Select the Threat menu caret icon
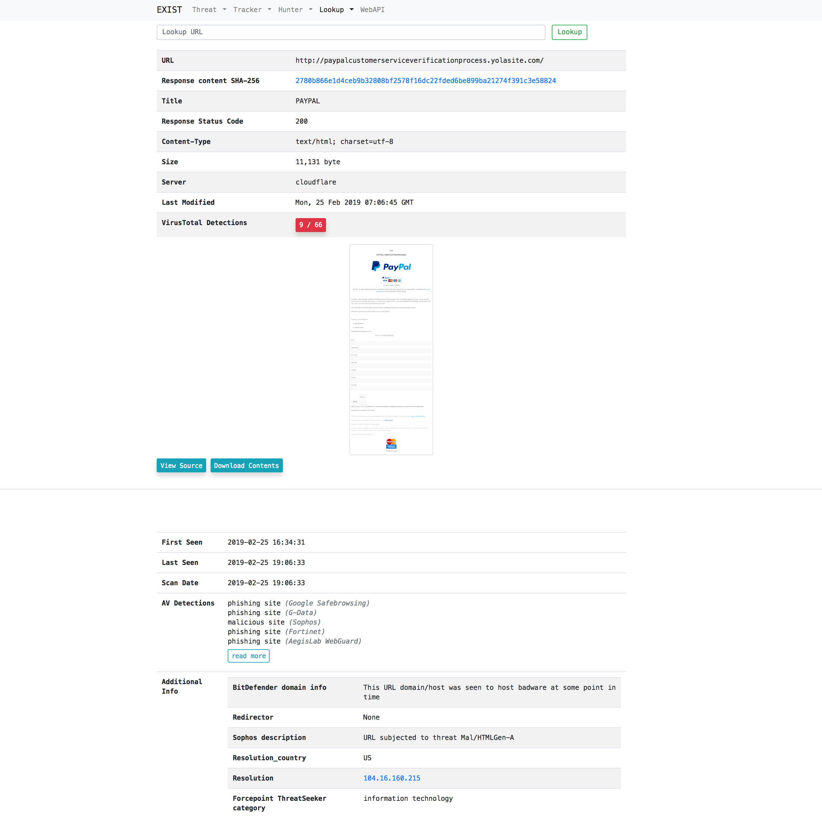Screen dimensions: 822x823 [225, 10]
